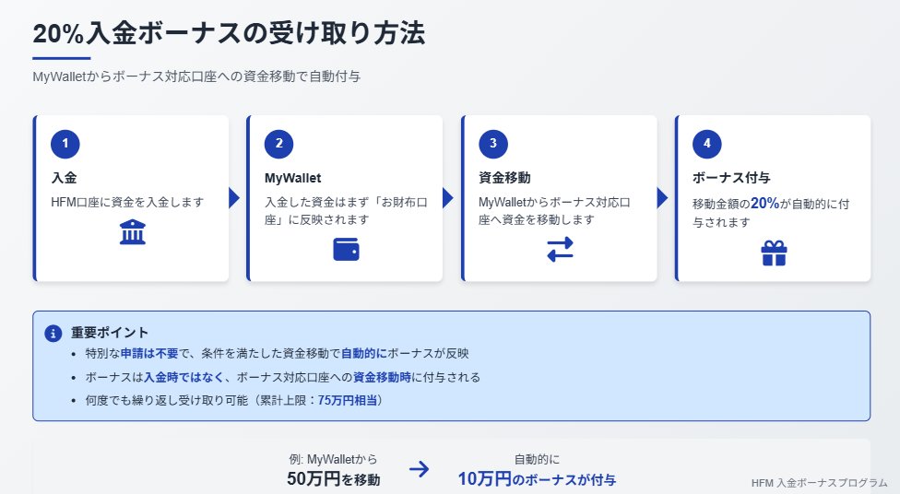
Task: Click the arrow between MyWallet and 資金移動 cards
Action: pyautogui.click(x=448, y=198)
